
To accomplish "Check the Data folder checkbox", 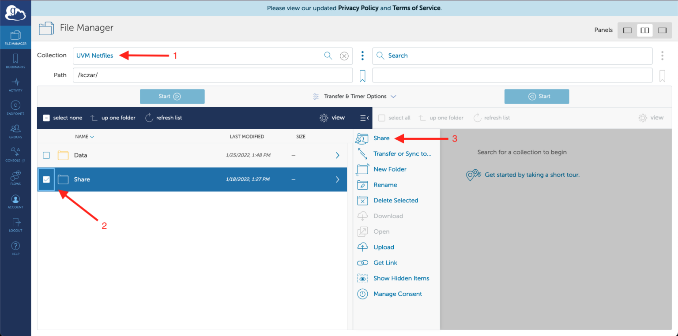I will tap(46, 155).
